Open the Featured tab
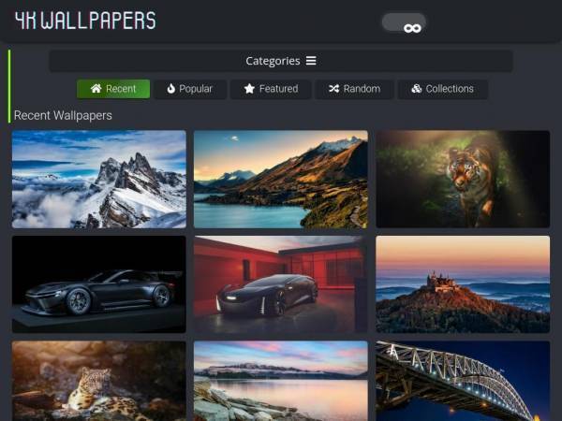Screen dimensions: 562x421 [x=271, y=89]
